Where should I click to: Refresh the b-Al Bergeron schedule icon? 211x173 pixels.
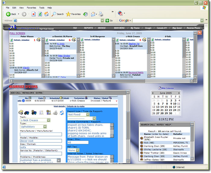[x=82, y=40]
